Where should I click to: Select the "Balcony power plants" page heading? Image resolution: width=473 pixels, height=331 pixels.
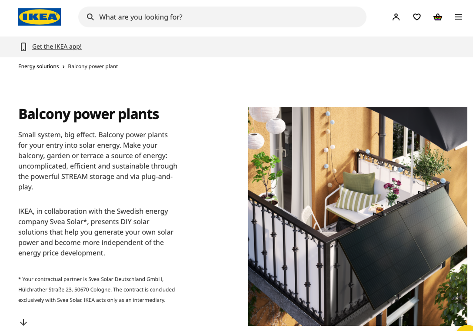click(89, 114)
